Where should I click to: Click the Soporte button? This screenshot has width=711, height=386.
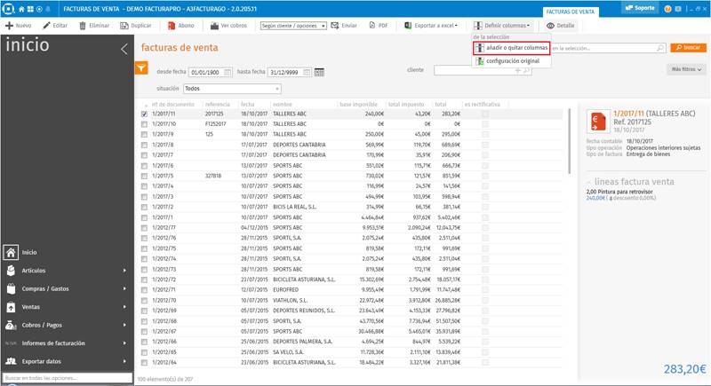pyautogui.click(x=640, y=8)
